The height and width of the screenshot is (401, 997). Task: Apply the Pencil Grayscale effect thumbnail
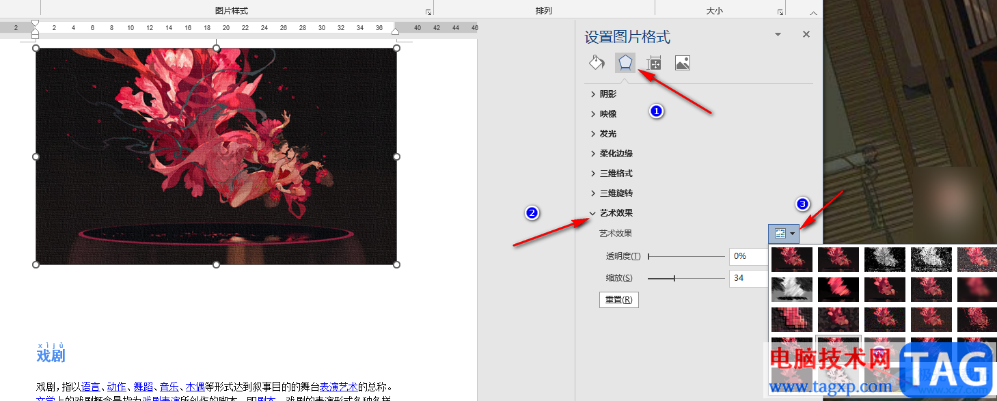pyautogui.click(x=885, y=259)
